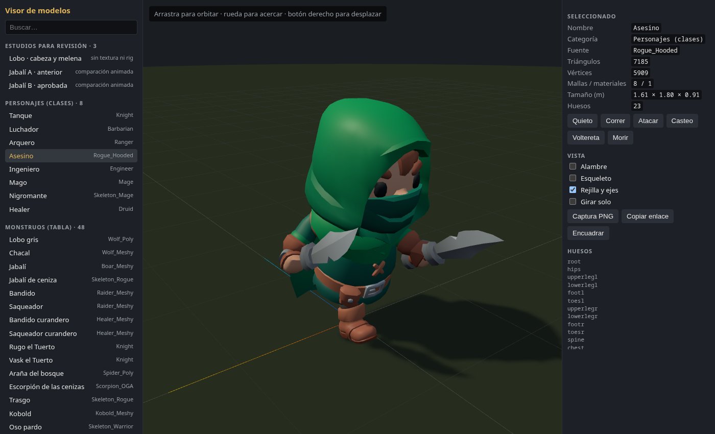715x434 pixels.
Task: Save a Captura PNG screenshot
Action: tap(593, 216)
